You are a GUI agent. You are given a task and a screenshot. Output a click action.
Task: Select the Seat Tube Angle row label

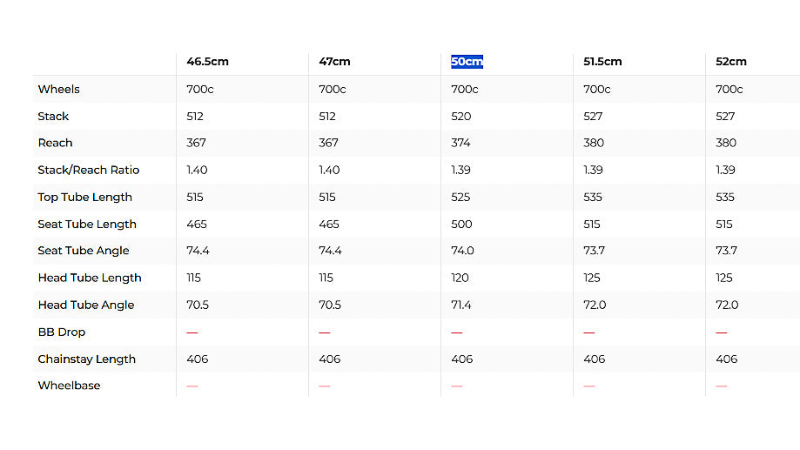click(83, 251)
